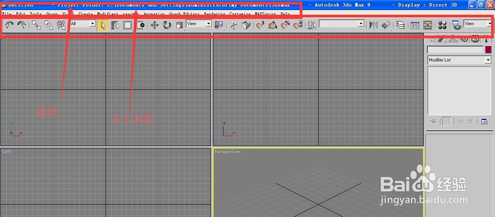Open the Modifiers menu
Viewport: 495px width, 217px height.
click(x=107, y=14)
